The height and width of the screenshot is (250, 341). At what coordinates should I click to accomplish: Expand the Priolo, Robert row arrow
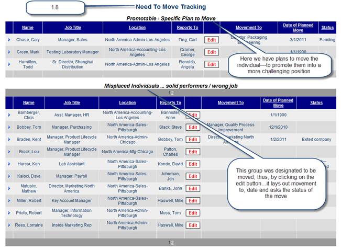[x=9, y=213]
